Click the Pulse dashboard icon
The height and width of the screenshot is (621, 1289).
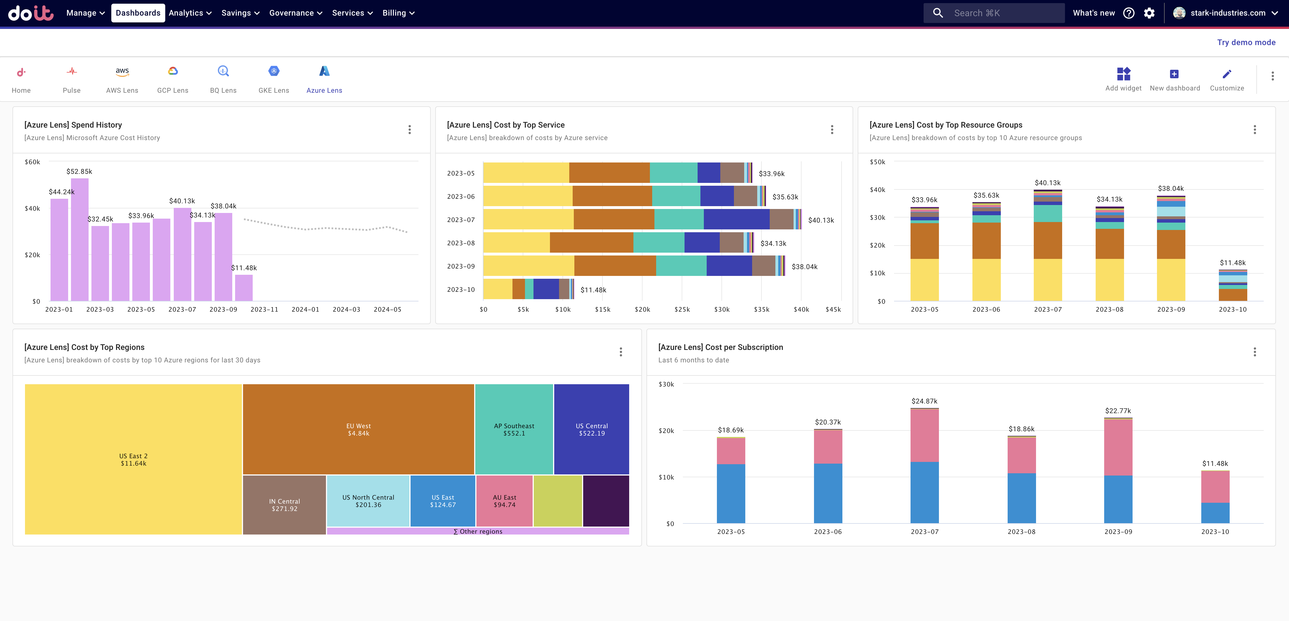click(72, 72)
